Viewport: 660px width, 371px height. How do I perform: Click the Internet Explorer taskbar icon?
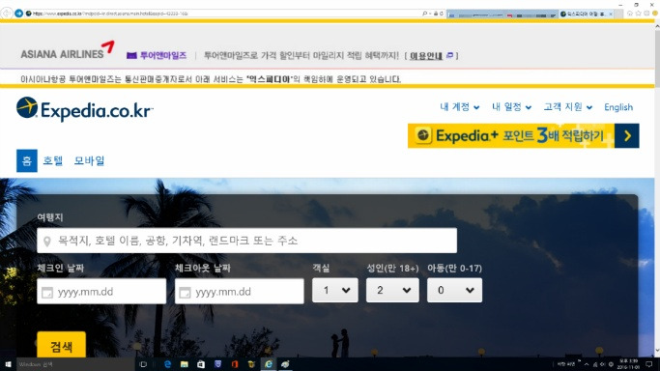click(268, 364)
